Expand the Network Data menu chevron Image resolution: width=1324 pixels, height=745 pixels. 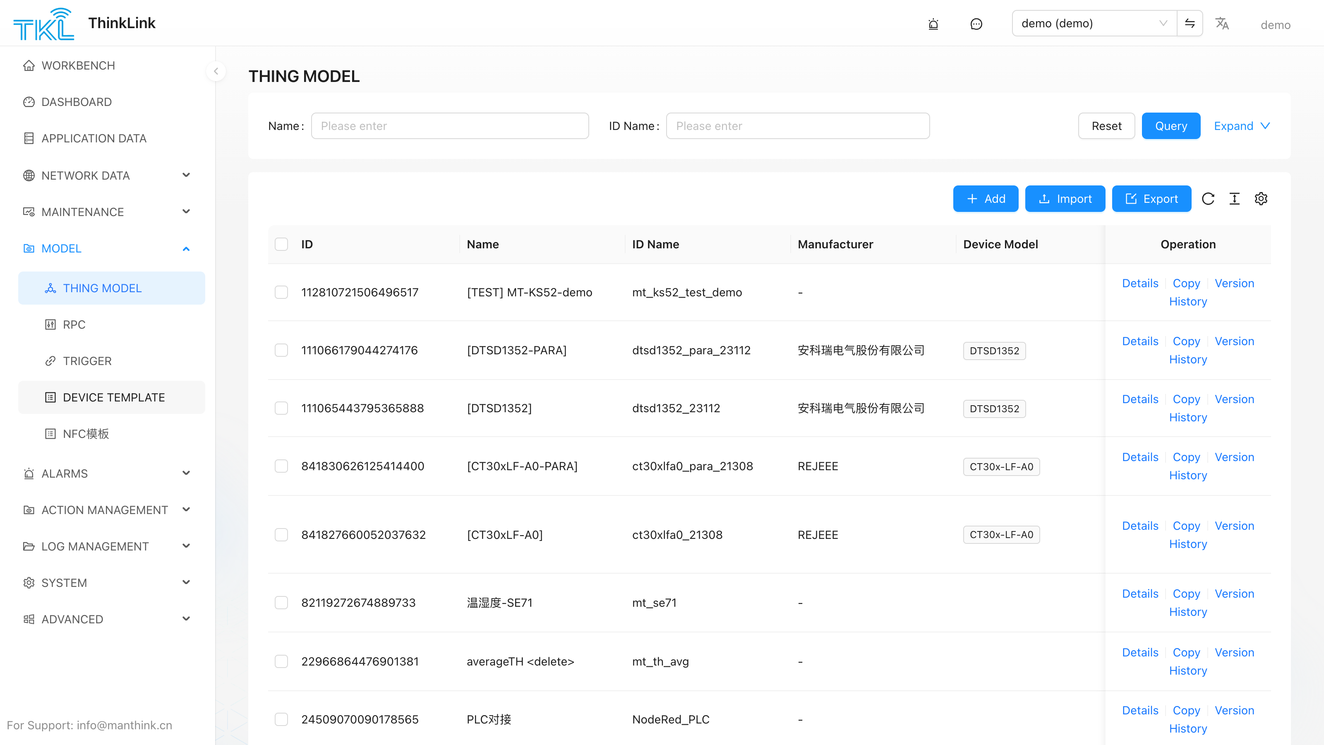tap(186, 175)
